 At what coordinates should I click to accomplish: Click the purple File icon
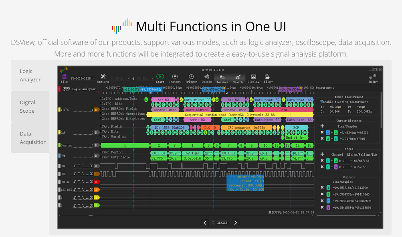pos(64,77)
